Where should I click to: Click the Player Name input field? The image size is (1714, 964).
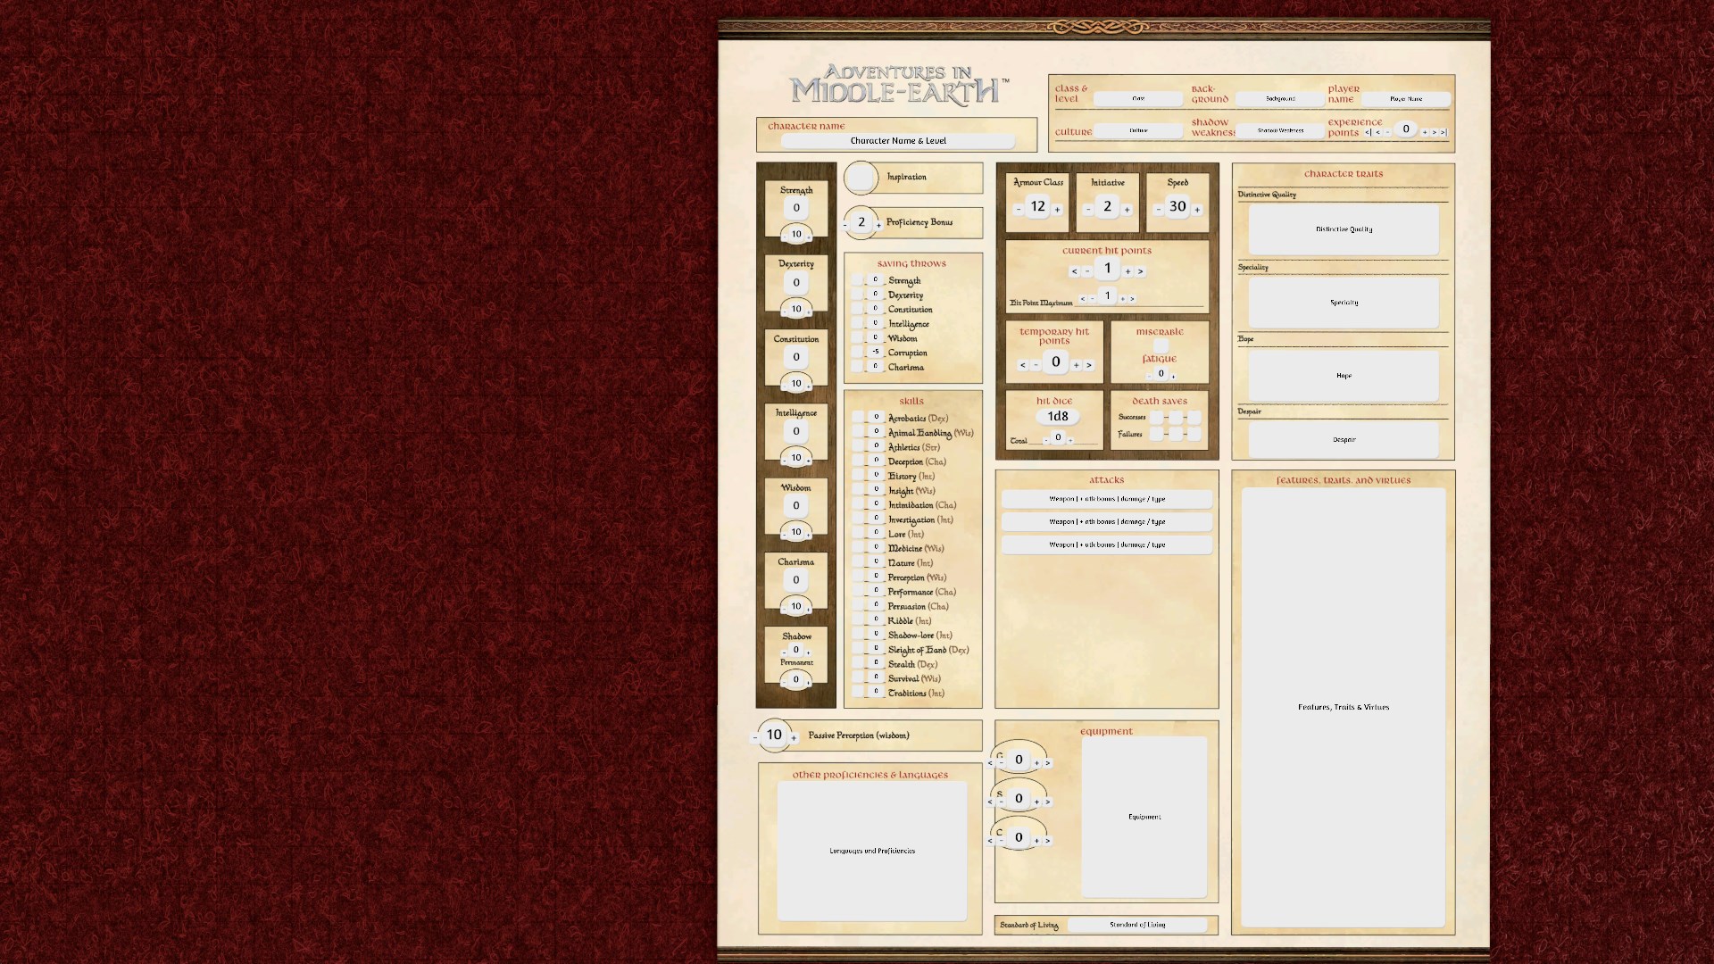click(1406, 99)
